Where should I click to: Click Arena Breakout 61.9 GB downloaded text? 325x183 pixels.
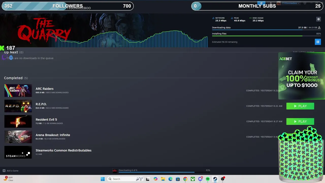[51, 139]
